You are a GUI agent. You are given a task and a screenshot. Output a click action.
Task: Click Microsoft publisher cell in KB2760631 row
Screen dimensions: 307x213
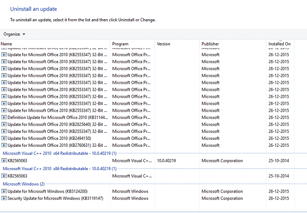210,145
